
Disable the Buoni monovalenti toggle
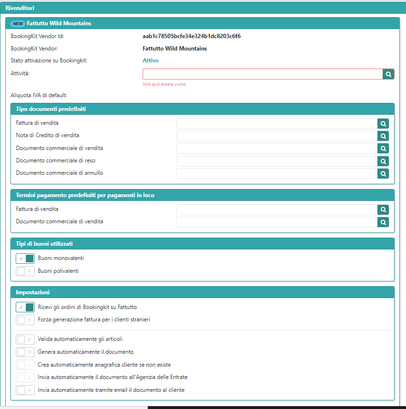[x=25, y=259]
